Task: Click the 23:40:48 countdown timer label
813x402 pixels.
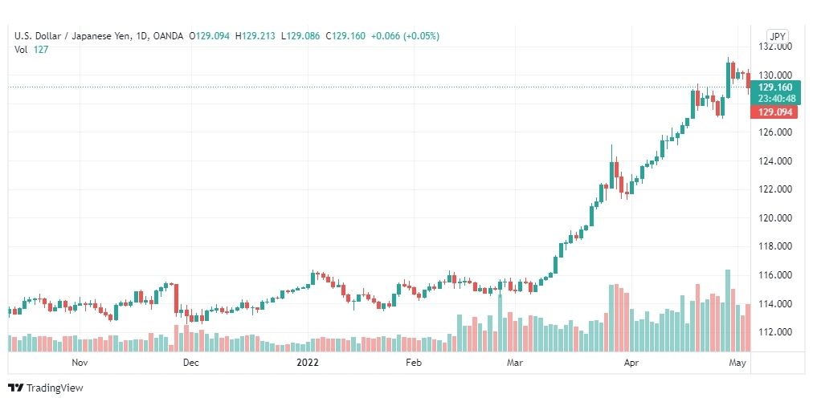Action: [x=776, y=99]
